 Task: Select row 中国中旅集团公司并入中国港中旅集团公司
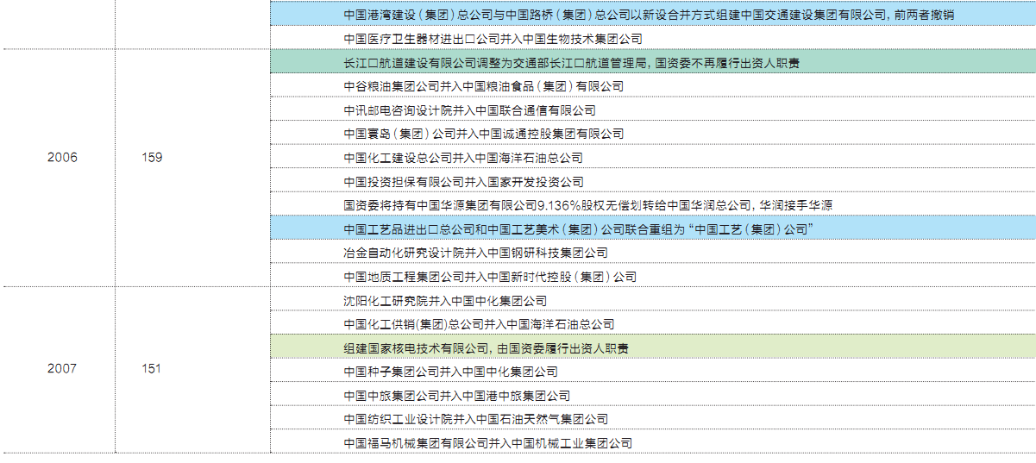[x=653, y=395]
